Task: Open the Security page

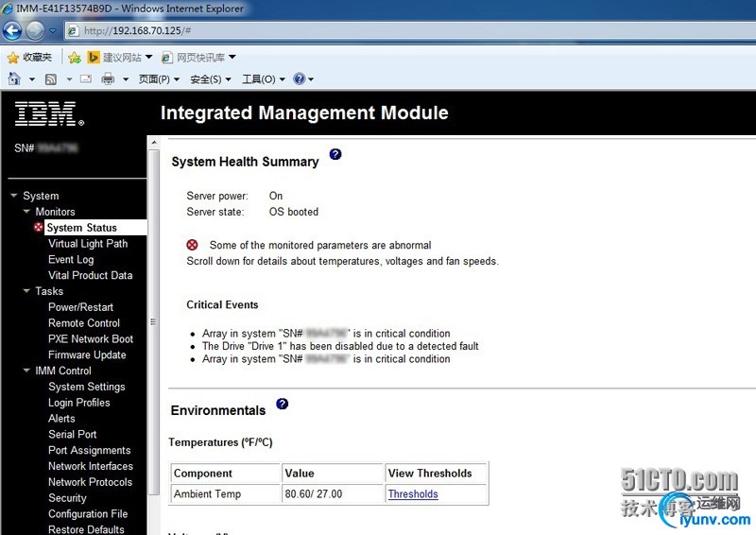Action: pos(67,498)
